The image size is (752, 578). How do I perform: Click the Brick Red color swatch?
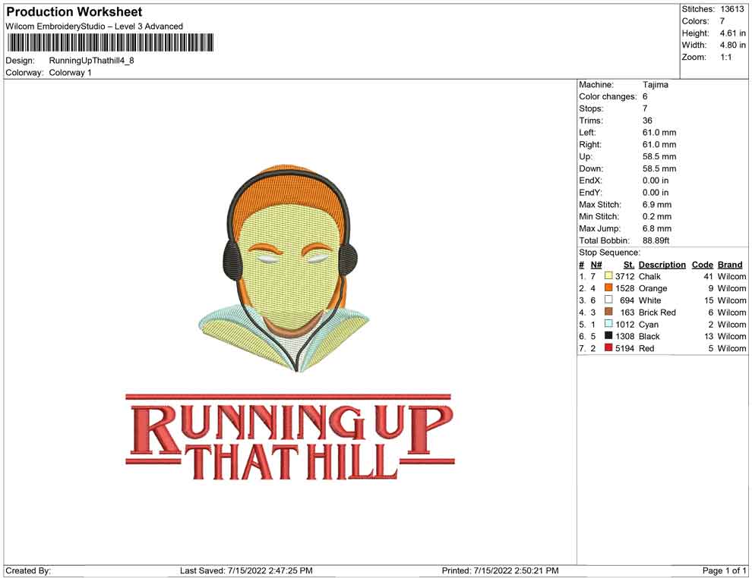pos(608,312)
